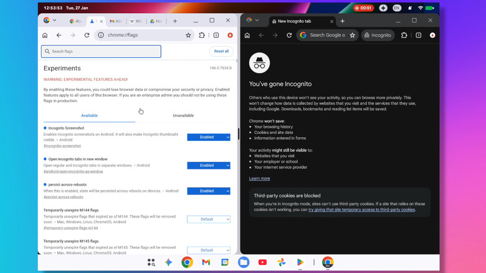Reload the chrome://flags page
Viewport: 486px width, 273px height.
[87, 36]
